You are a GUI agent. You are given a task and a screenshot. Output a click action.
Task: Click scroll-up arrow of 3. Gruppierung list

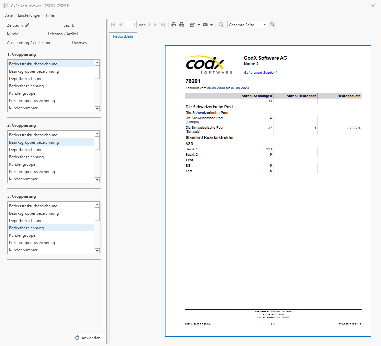(97, 204)
